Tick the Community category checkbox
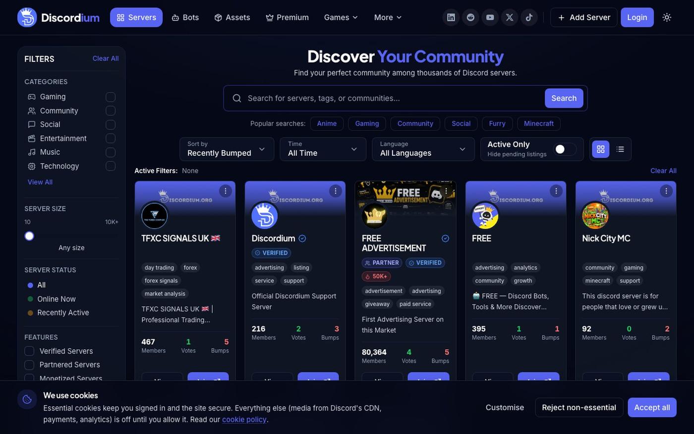Screen dimensions: 694x434 pos(111,111)
